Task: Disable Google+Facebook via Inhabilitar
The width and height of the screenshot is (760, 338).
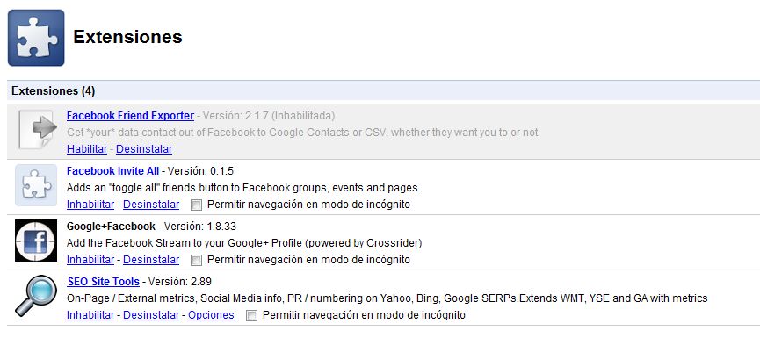Action: coord(90,260)
